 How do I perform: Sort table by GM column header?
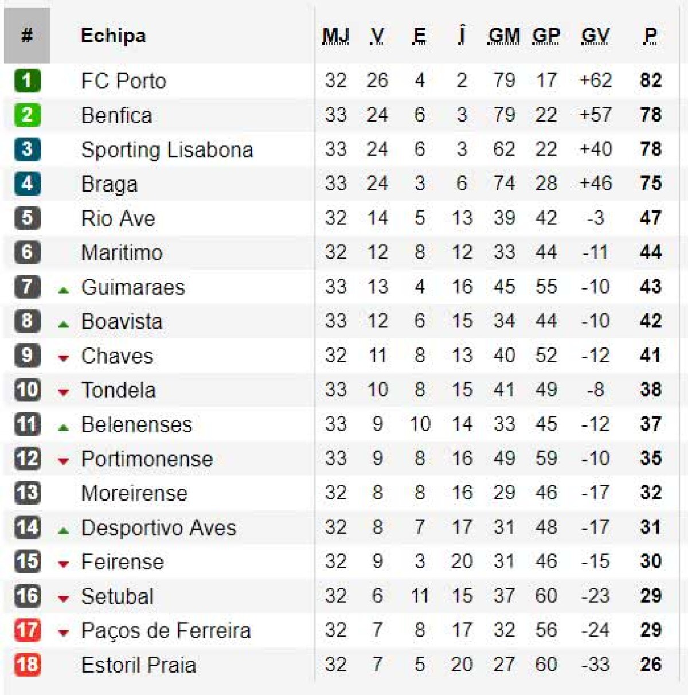pos(503,36)
